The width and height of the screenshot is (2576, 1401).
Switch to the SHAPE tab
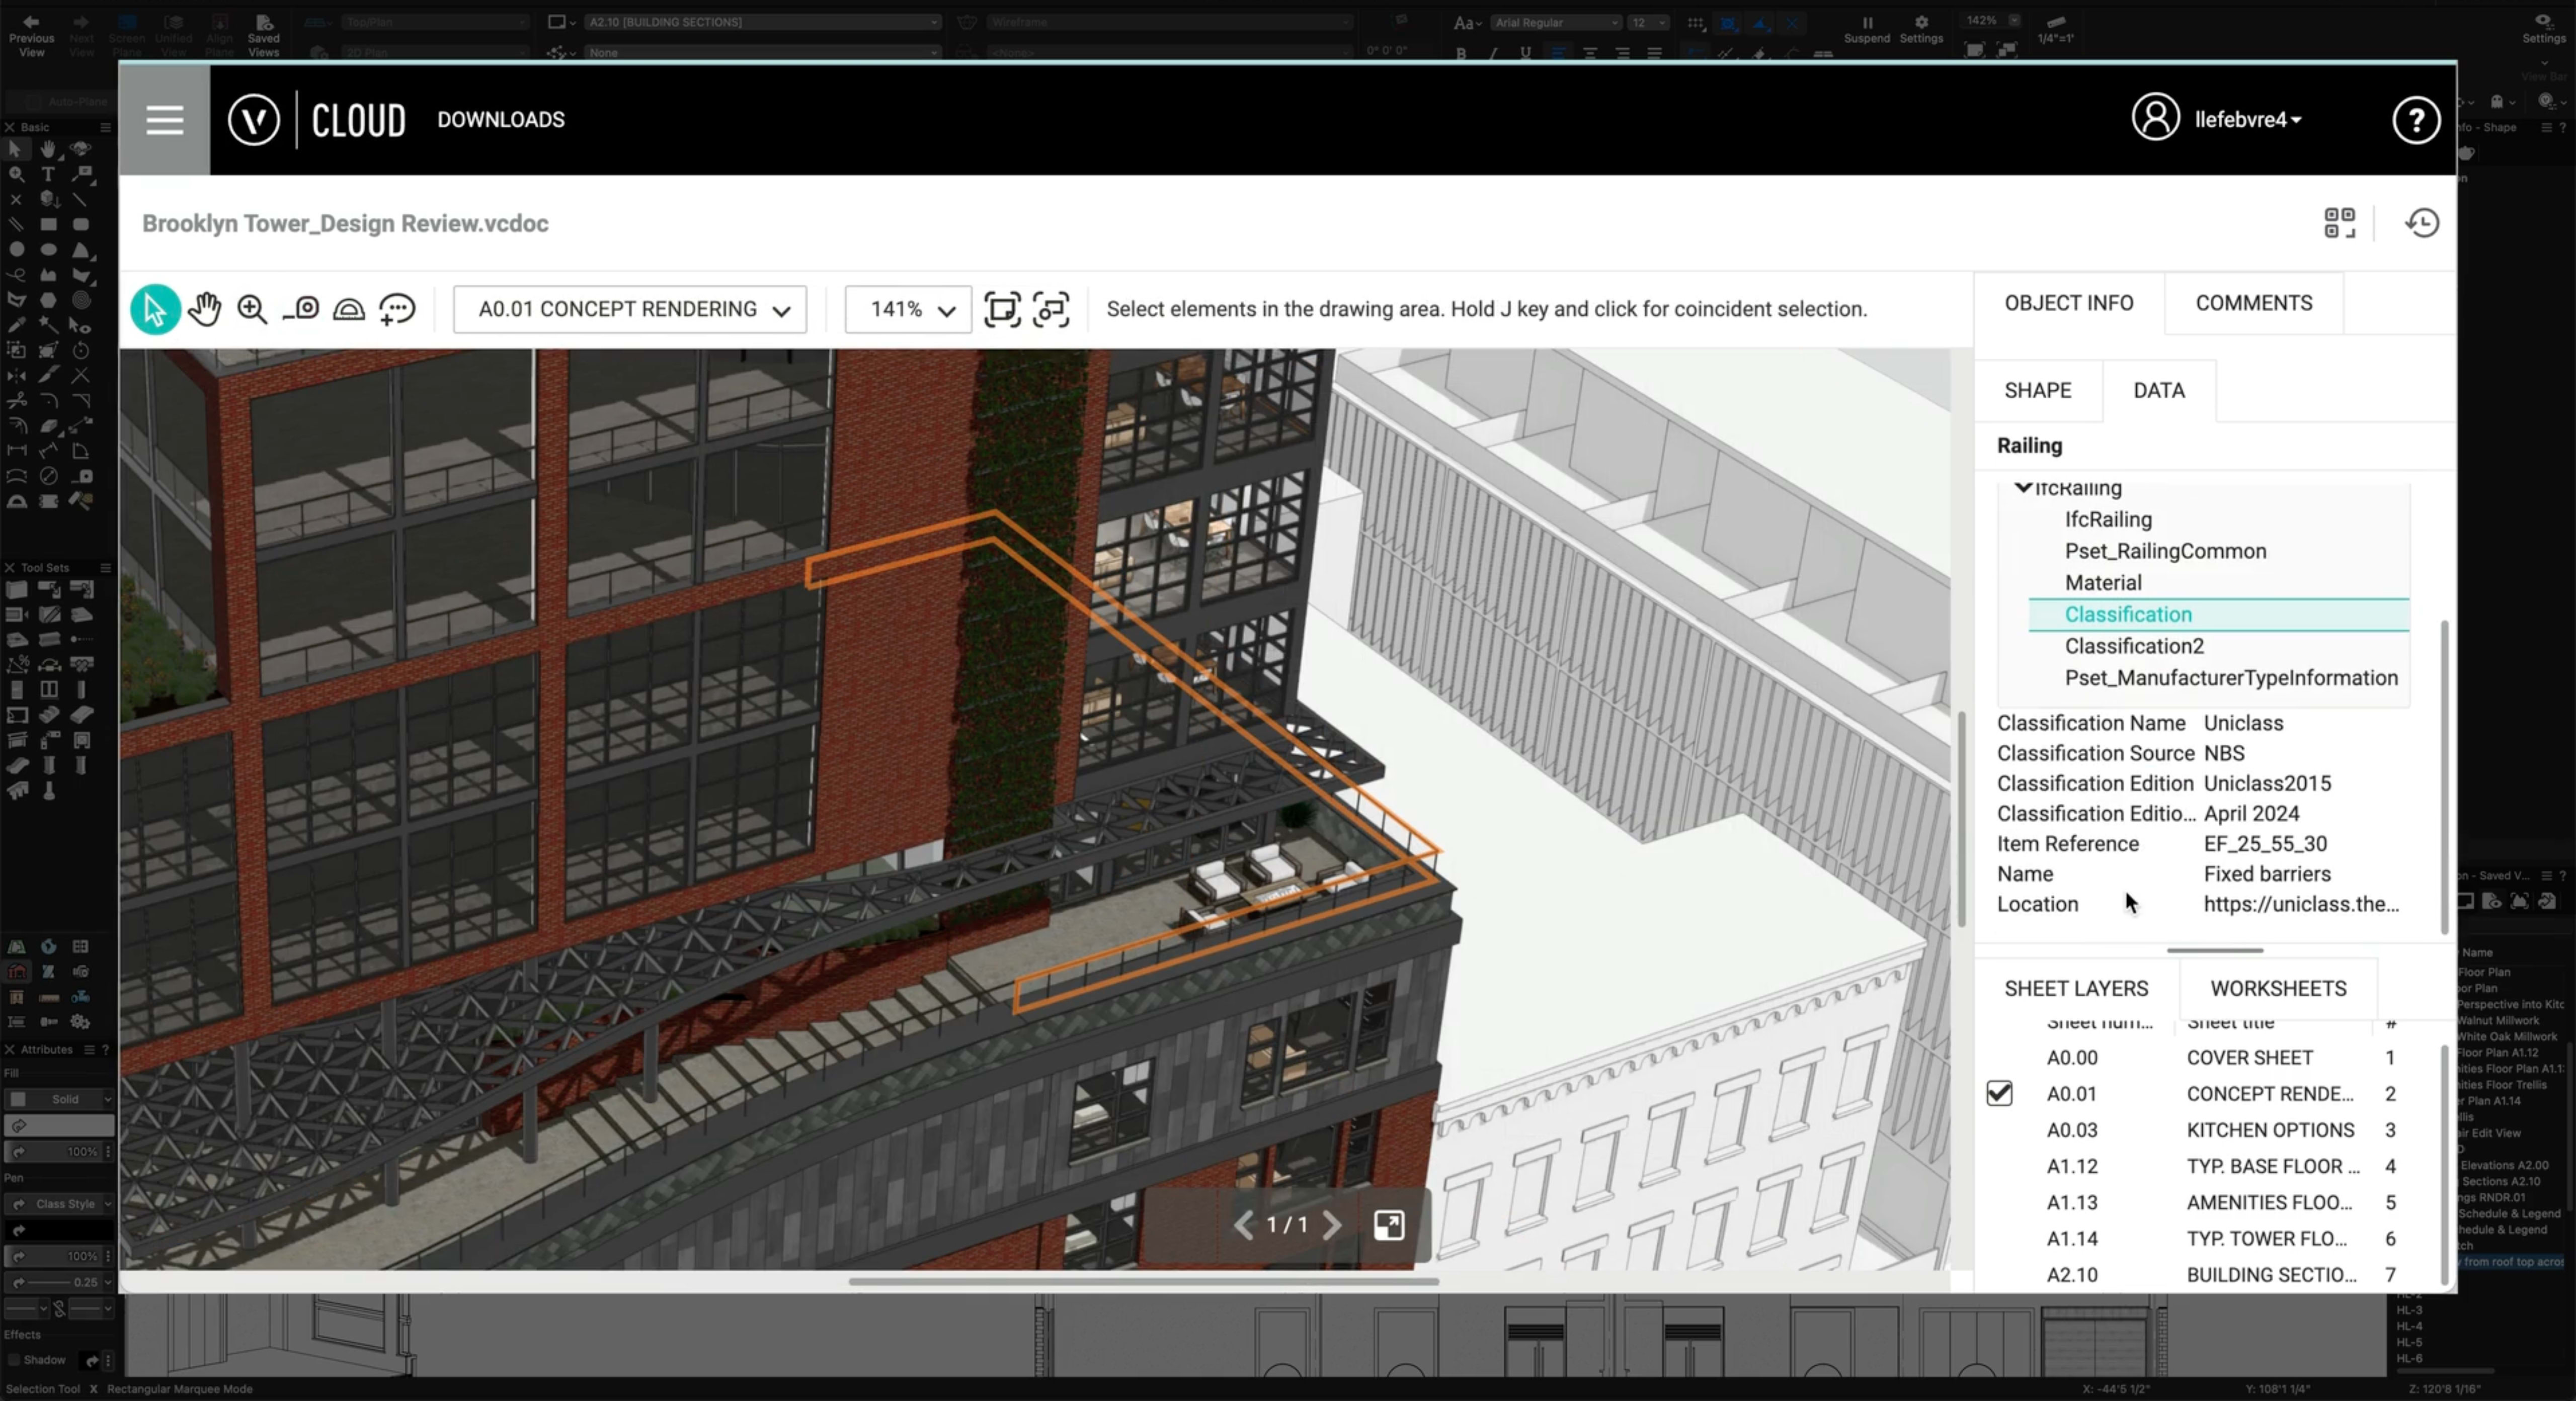click(2037, 391)
